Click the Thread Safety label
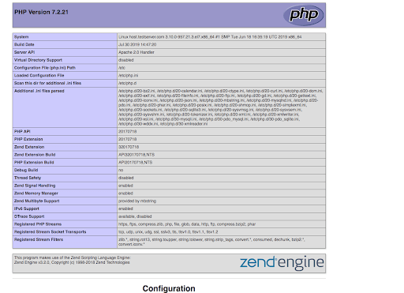This screenshot has height=293, width=404. click(x=28, y=178)
